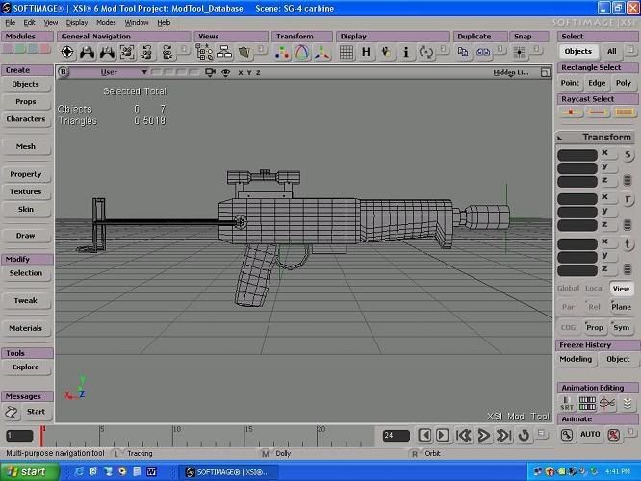Open the Window menu

click(137, 22)
